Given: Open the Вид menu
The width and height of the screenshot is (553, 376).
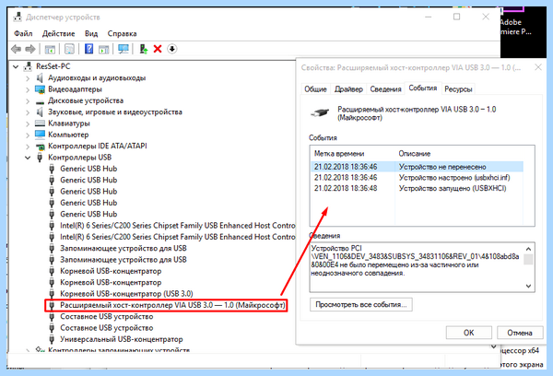Looking at the screenshot, I should (91, 33).
